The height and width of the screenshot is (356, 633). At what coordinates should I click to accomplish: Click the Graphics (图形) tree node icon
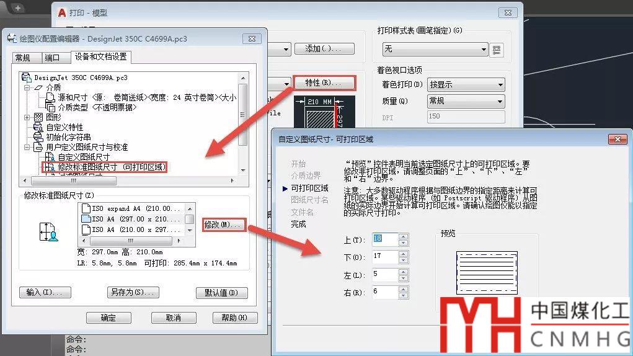(x=38, y=117)
